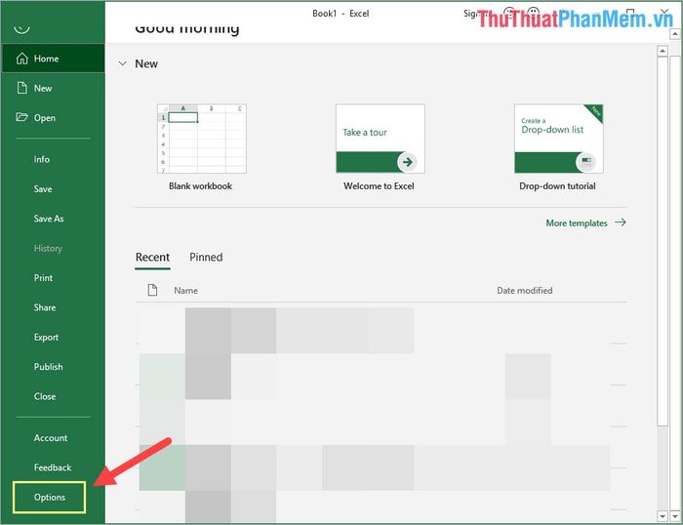683x525 pixels.
Task: Select Save in the sidebar
Action: (43, 189)
